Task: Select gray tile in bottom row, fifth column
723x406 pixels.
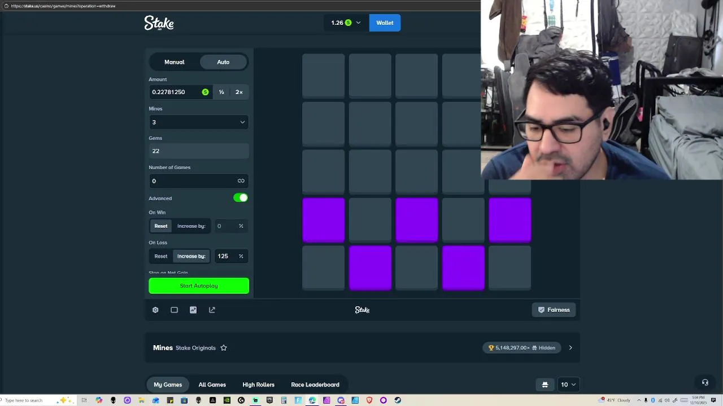Action: pos(510,268)
